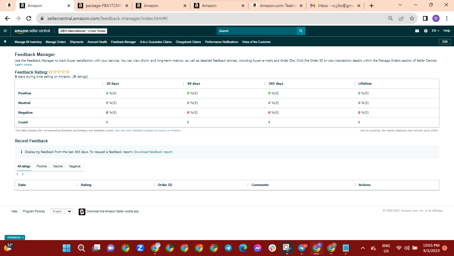Go to the amazon seller central logo home

(32, 31)
